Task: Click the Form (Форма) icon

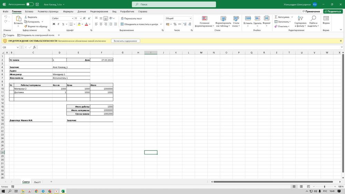Action: click(x=326, y=19)
